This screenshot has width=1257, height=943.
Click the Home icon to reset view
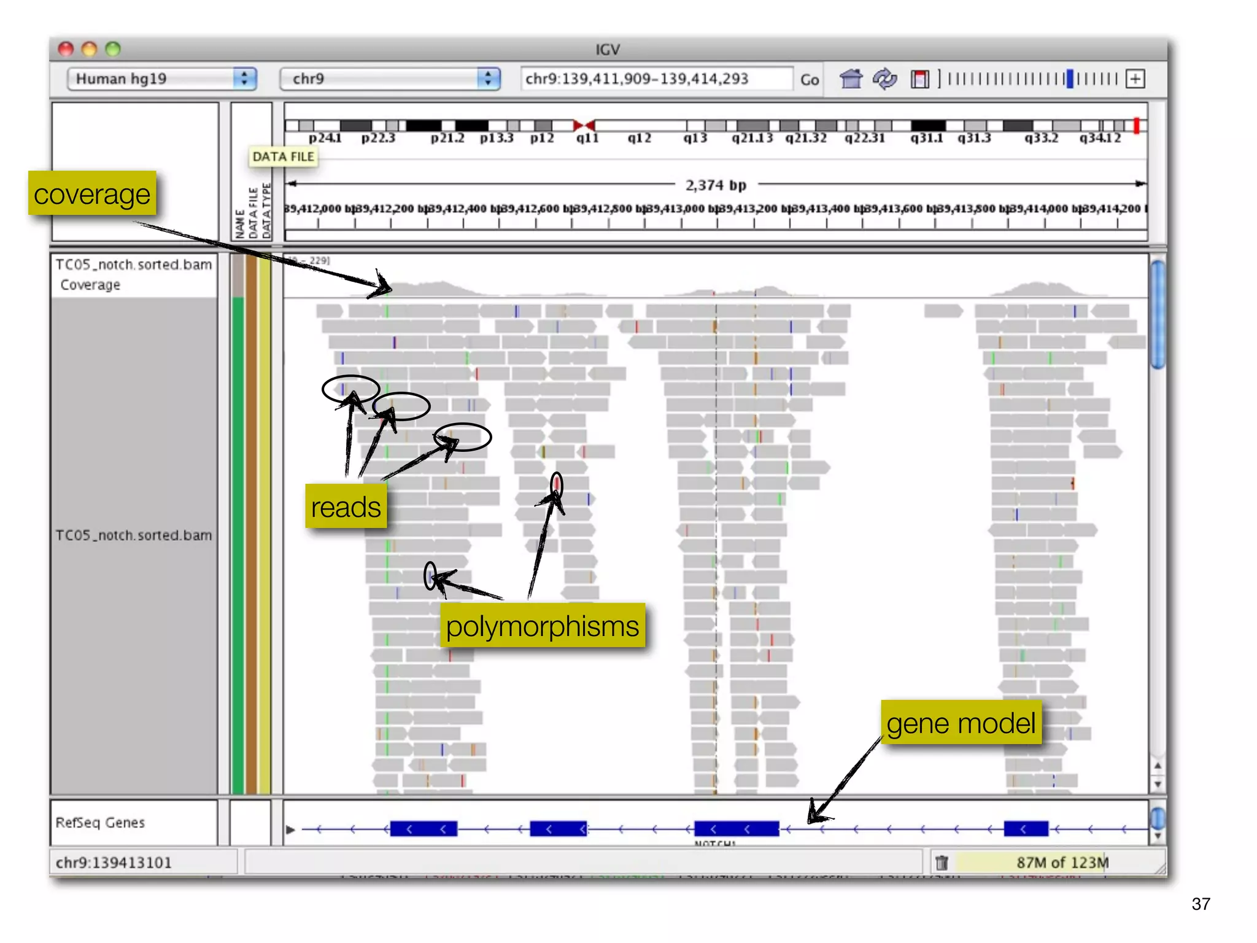(851, 79)
